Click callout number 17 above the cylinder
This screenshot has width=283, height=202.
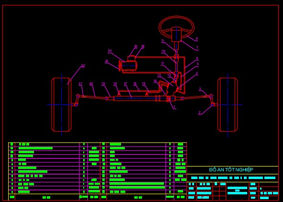[125, 84]
